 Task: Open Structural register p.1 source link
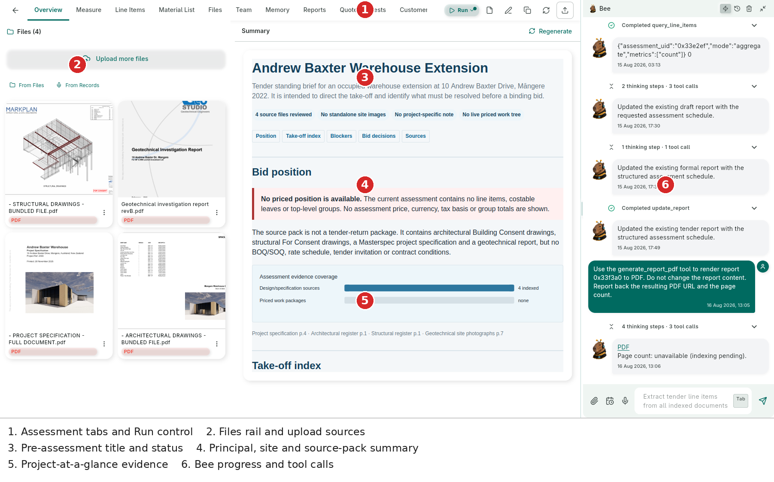(396, 333)
